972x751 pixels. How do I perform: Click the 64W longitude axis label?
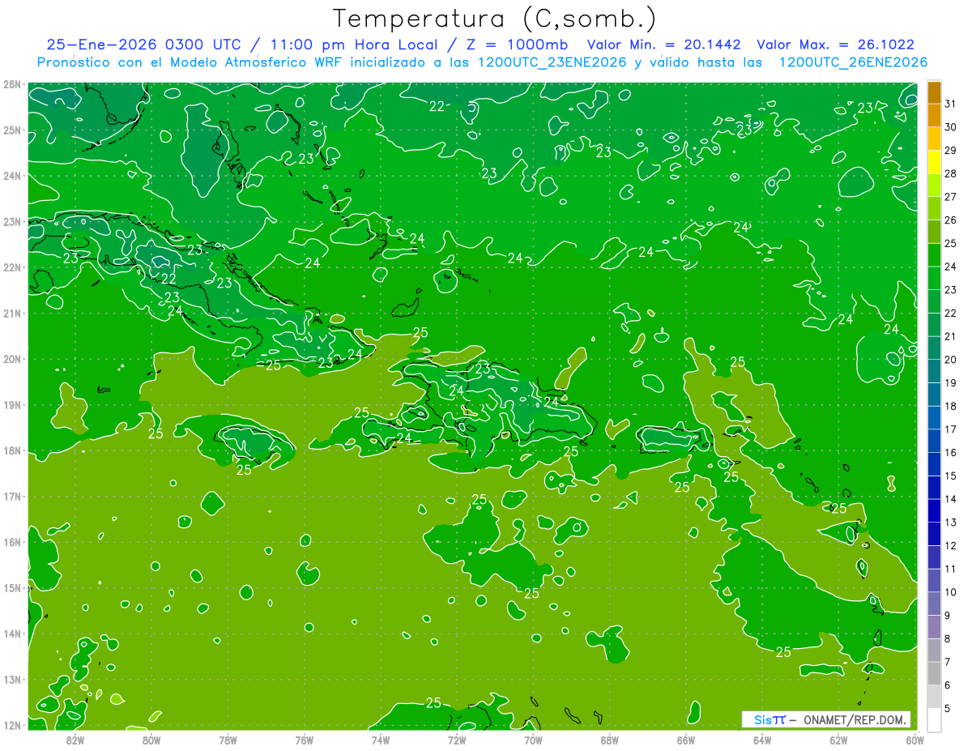coord(761,740)
